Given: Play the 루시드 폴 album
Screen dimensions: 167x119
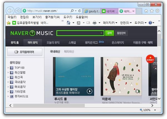Looking at the screenshot, I should (89, 91).
